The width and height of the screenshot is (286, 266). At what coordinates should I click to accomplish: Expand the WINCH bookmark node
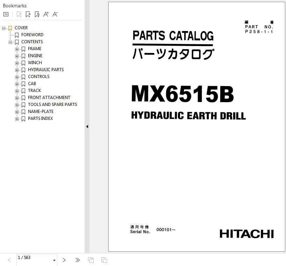click(17, 63)
